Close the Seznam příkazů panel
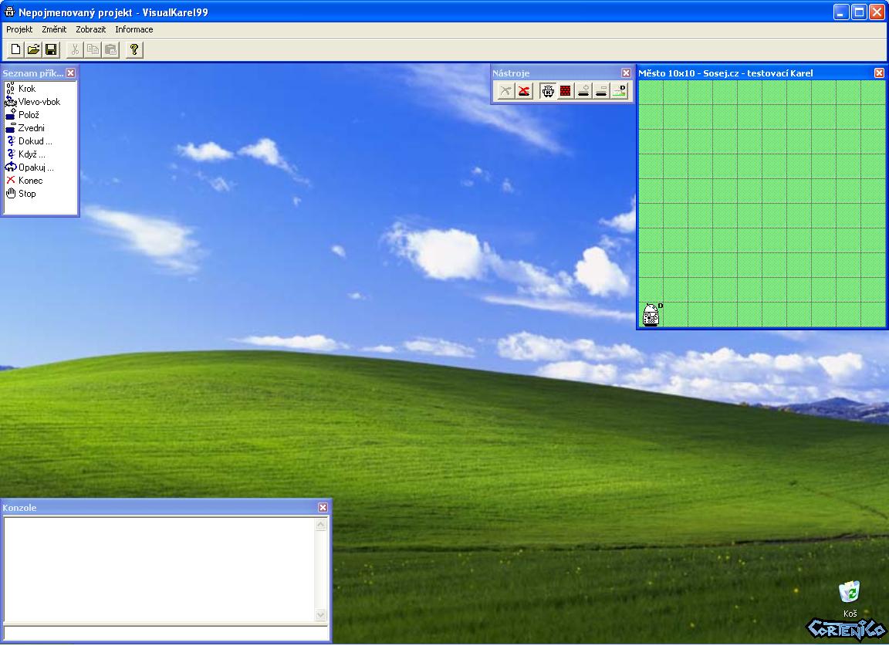889x646 pixels. 70,73
